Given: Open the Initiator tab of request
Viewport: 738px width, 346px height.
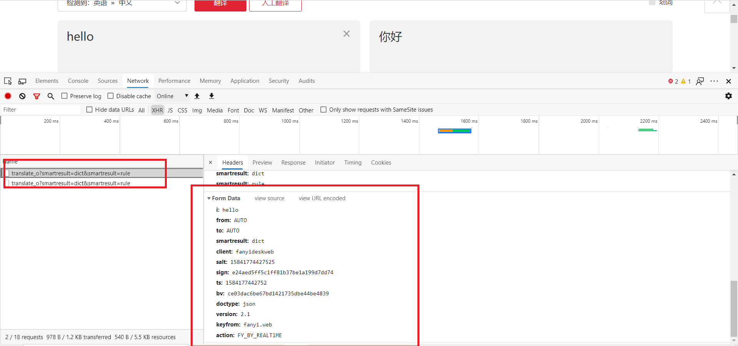Looking at the screenshot, I should [x=325, y=163].
